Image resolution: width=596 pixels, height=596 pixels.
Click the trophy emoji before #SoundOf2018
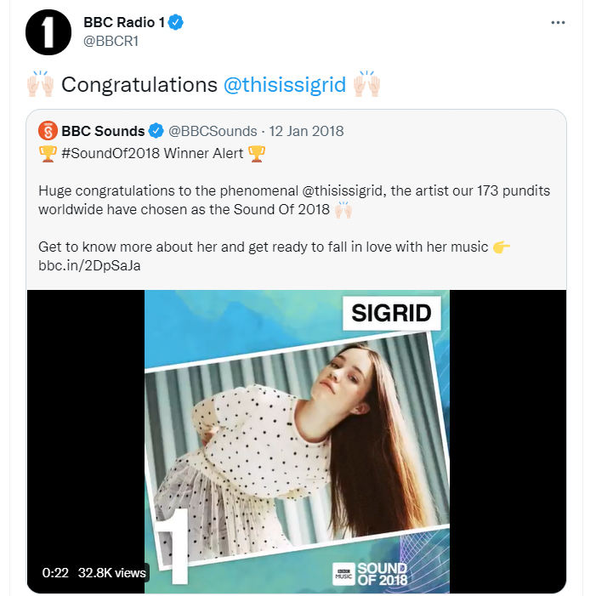coord(48,154)
